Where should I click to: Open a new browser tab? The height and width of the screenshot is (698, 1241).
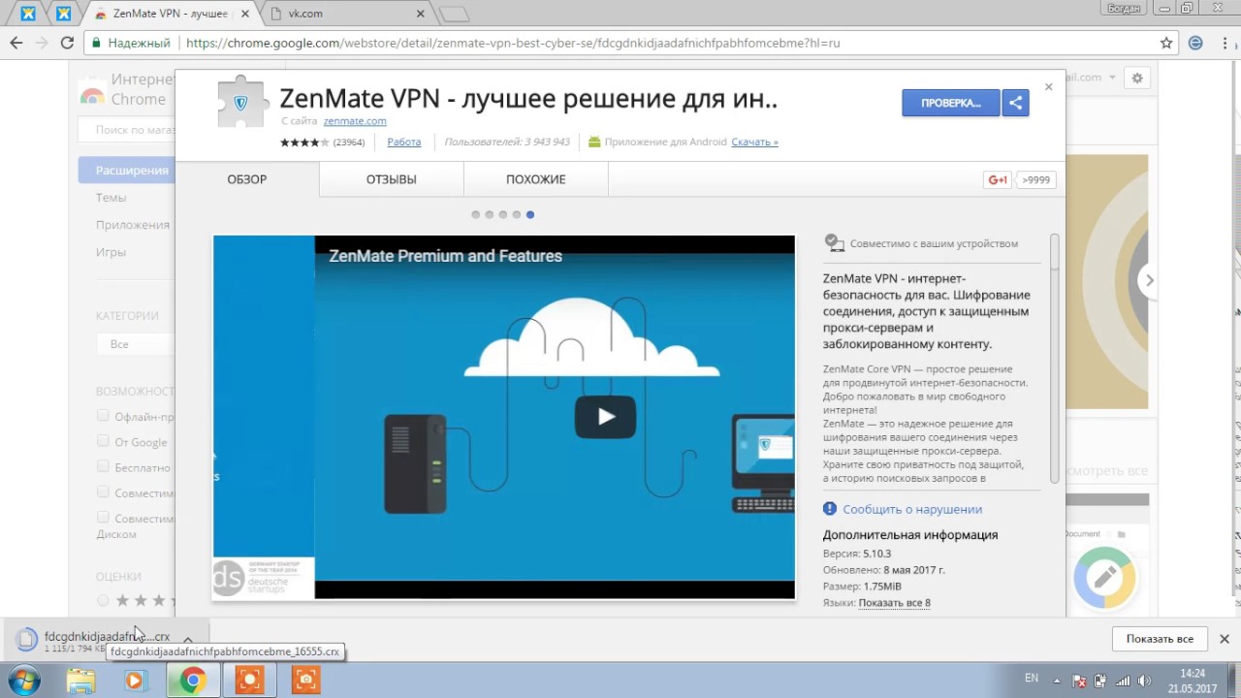tap(453, 15)
